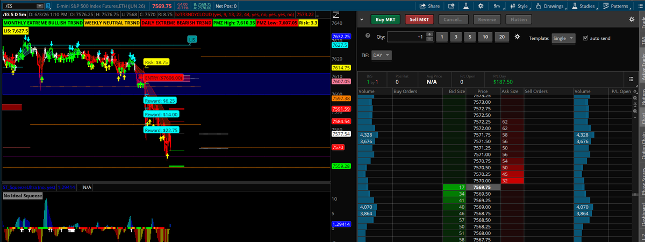Set quantity preset to 1

coord(441,37)
